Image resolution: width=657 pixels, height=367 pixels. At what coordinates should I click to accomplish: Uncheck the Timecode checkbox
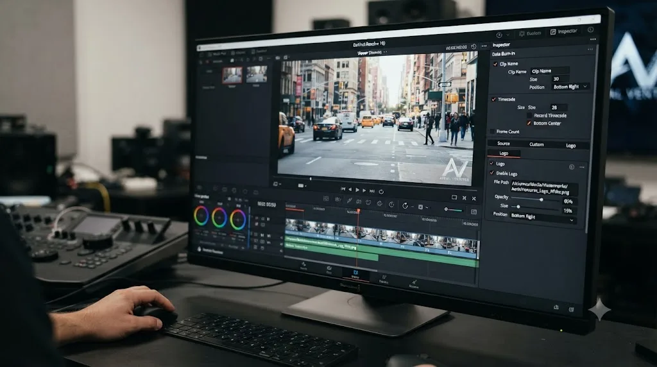(493, 99)
